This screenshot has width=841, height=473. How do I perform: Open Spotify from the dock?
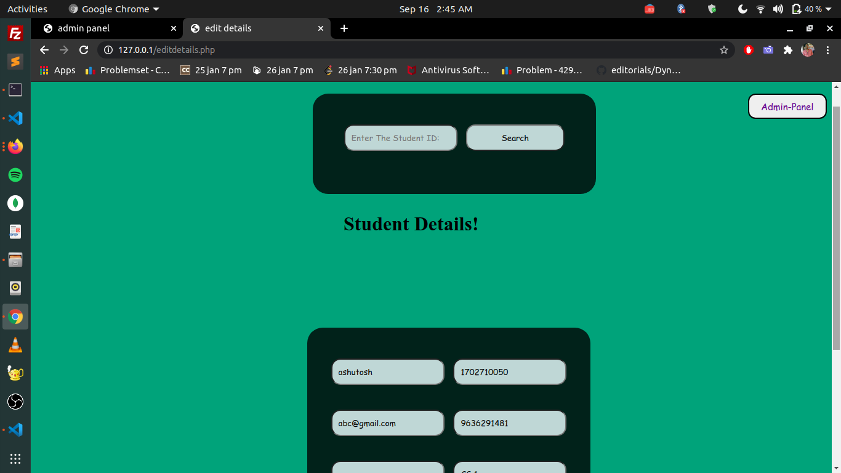click(15, 175)
